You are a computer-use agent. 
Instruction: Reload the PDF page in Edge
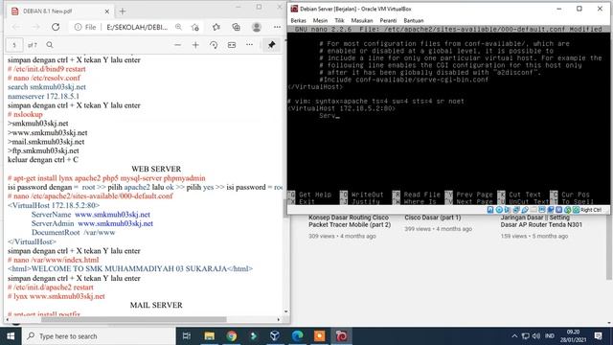[56, 27]
